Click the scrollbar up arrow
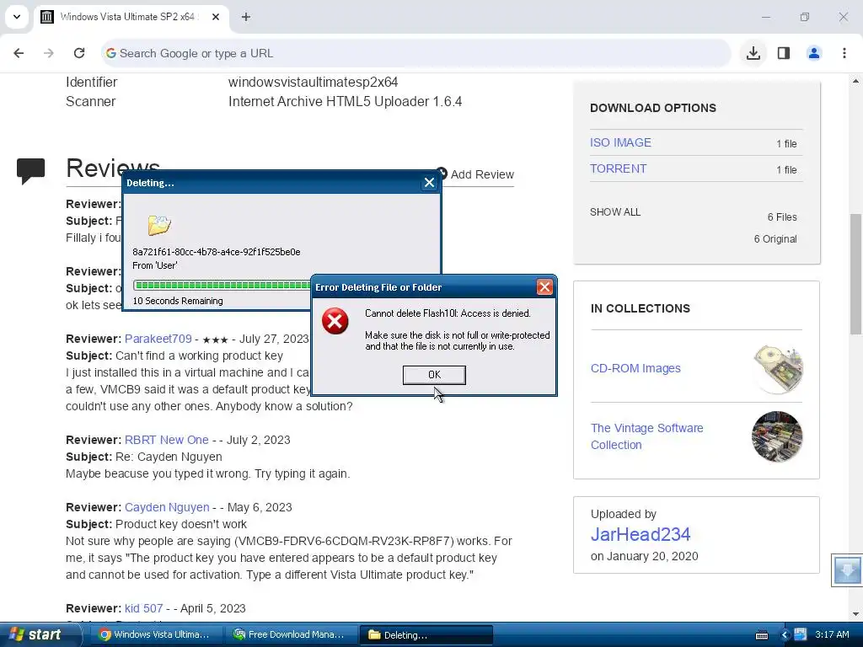 (855, 82)
